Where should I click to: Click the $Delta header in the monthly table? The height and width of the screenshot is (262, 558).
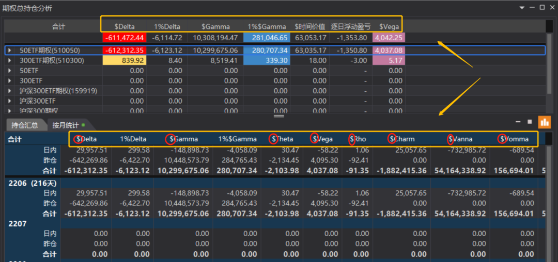tap(85, 139)
